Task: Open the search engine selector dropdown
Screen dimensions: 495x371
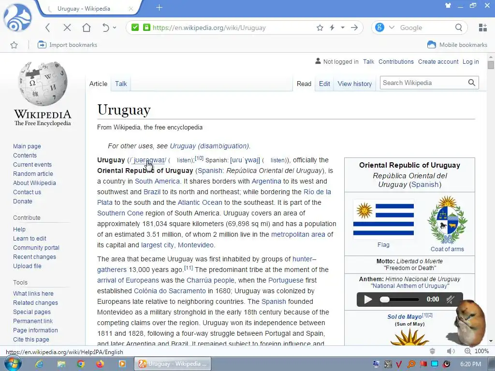Action: click(x=392, y=28)
